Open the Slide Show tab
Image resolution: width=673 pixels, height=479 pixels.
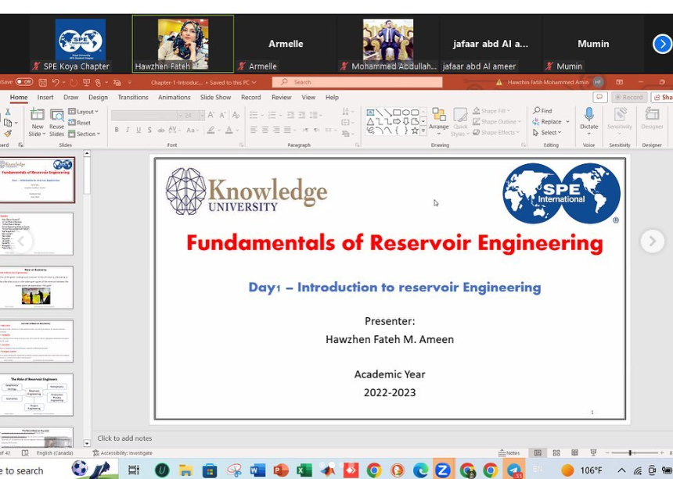tap(215, 97)
